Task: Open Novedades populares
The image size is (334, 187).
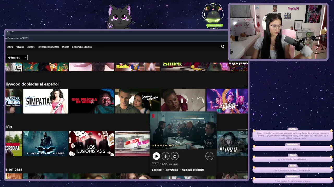Action: click(48, 47)
